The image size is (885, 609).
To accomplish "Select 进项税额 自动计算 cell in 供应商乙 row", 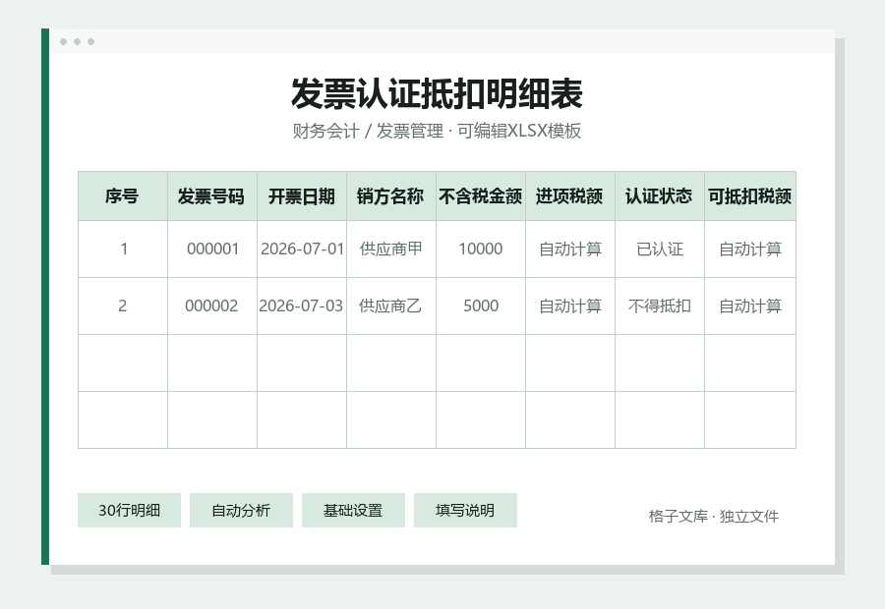I will (x=570, y=306).
